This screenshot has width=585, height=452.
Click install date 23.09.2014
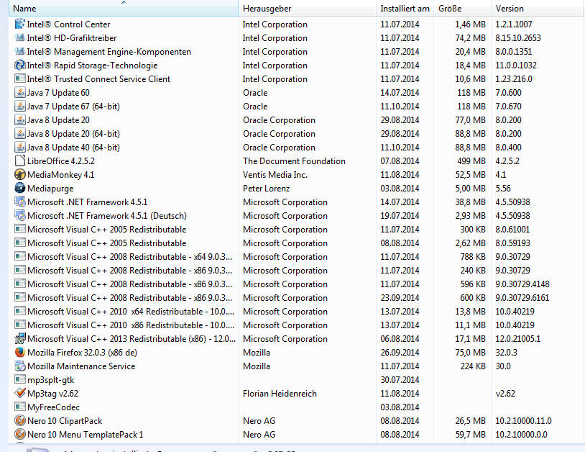[x=400, y=298]
